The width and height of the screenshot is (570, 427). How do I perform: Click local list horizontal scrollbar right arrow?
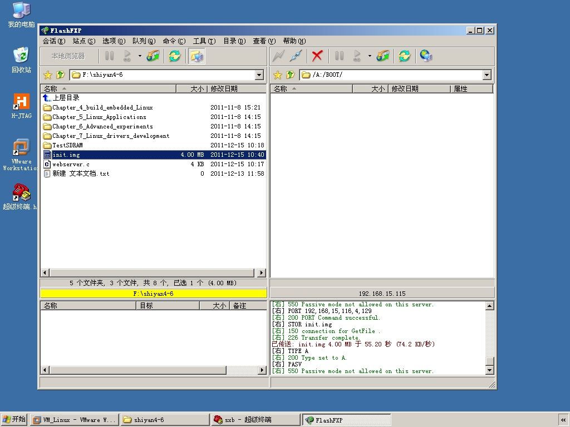(262, 272)
